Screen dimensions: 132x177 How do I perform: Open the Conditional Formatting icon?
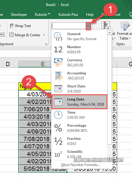pyautogui.click(x=106, y=25)
